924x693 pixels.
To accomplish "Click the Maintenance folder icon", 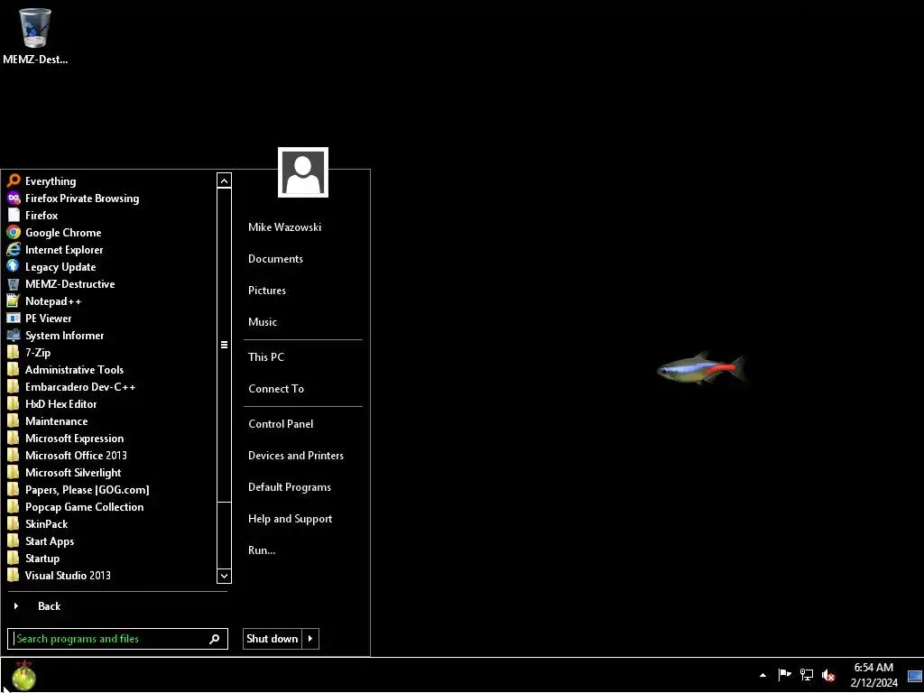I will 14,420.
